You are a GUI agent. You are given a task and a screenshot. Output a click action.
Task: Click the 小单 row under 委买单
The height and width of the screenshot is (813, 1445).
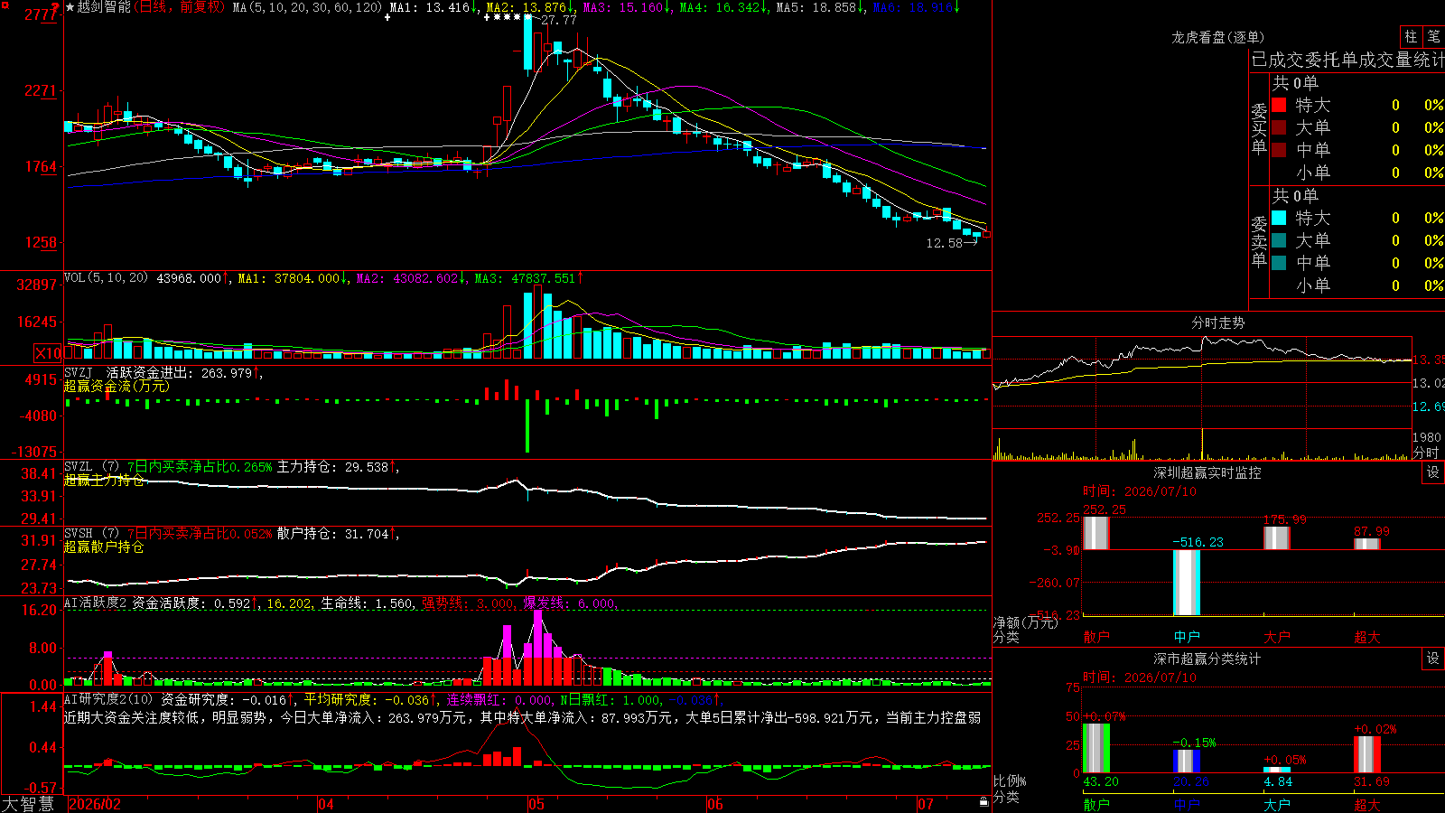coord(1357,173)
